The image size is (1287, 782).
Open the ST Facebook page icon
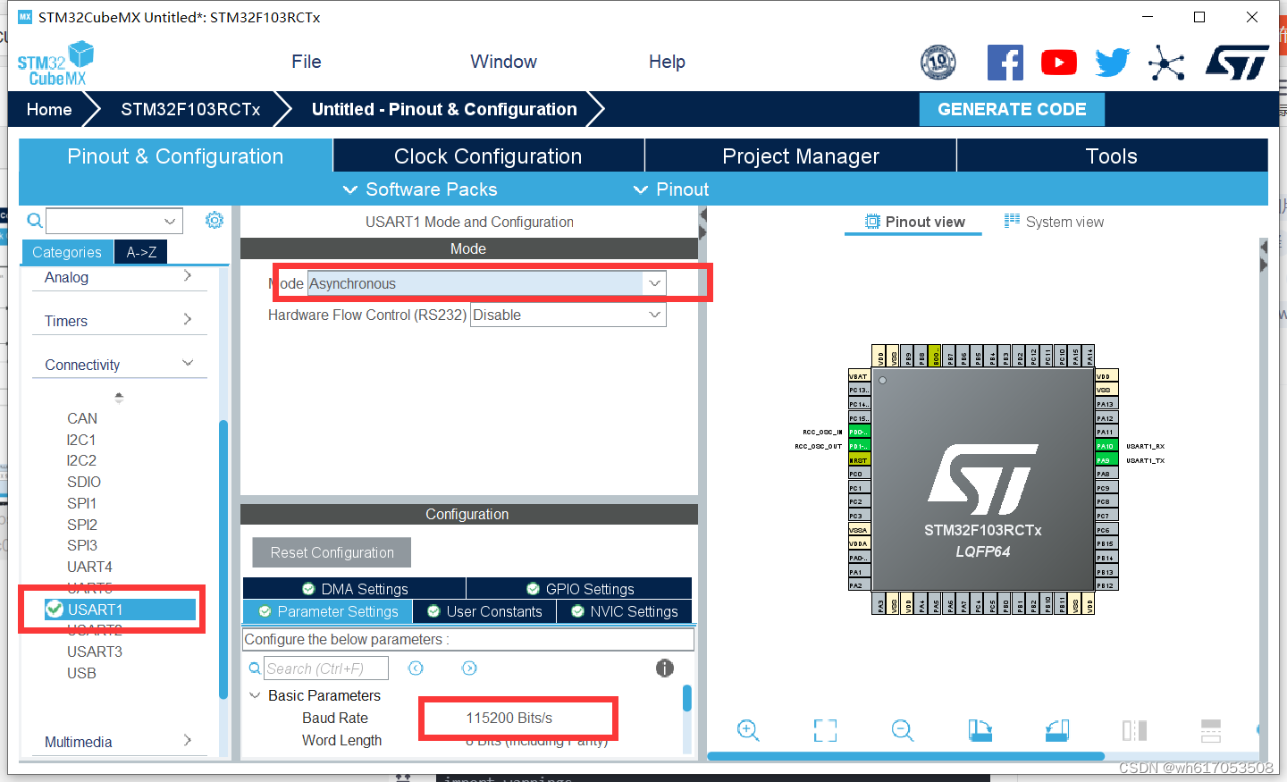(x=1005, y=63)
